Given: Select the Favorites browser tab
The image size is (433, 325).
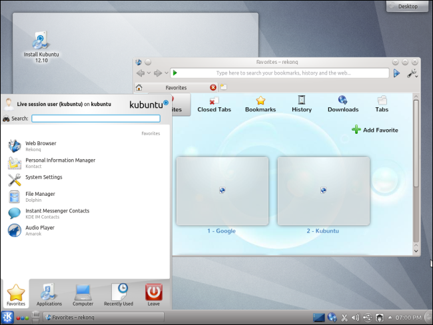Looking at the screenshot, I should pyautogui.click(x=176, y=87).
